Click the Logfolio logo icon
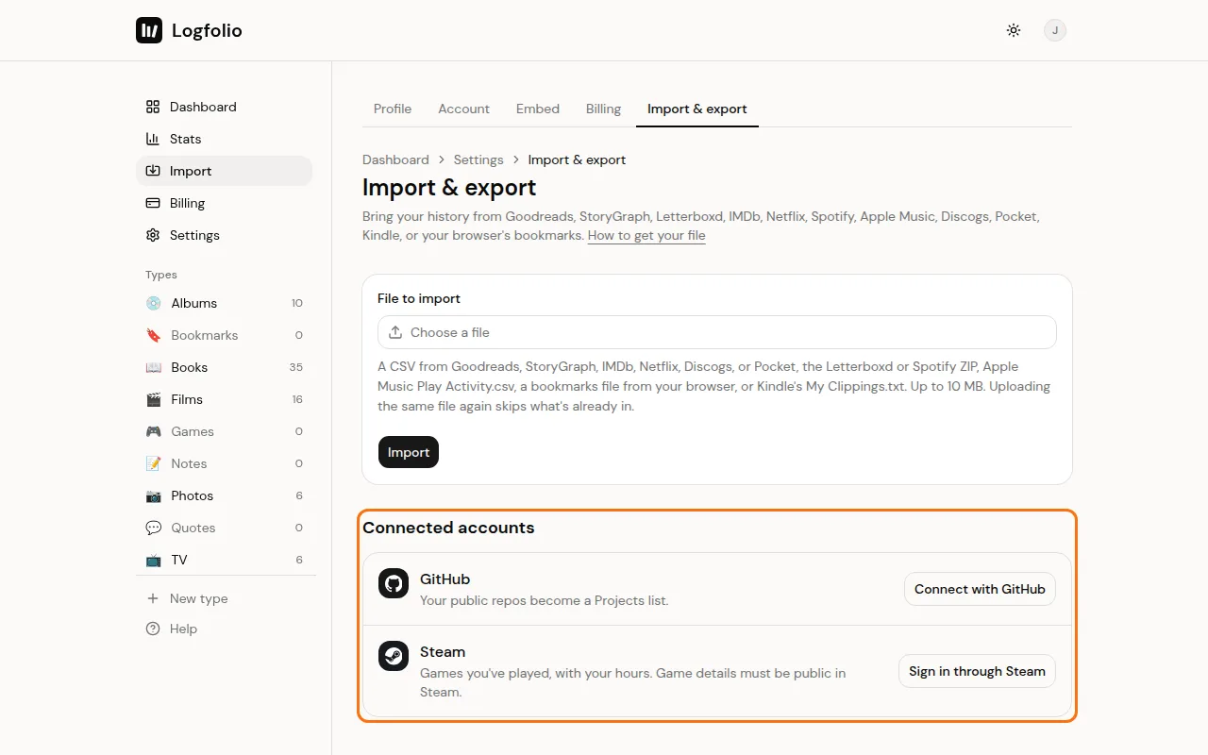The image size is (1208, 755). [149, 30]
